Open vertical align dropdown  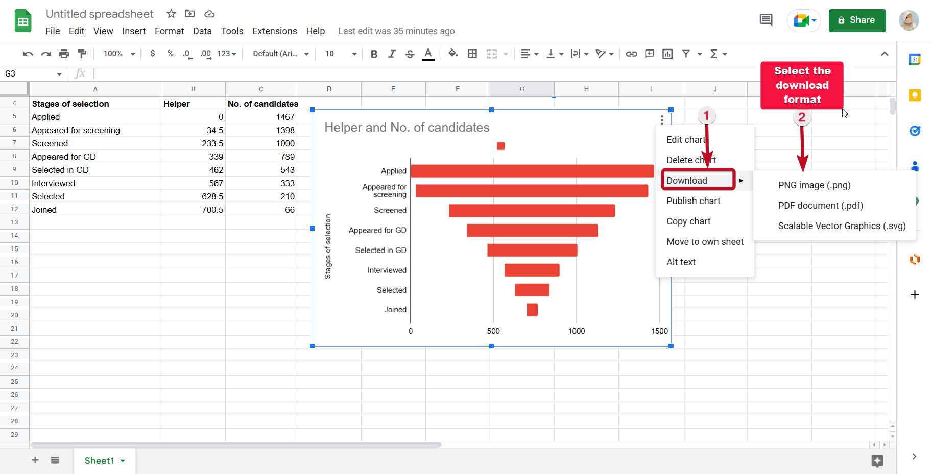coord(555,54)
